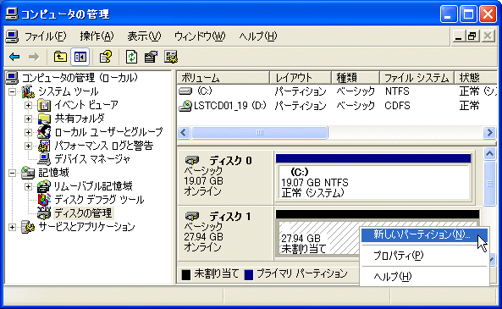Screen dimensions: 502x309
Task: Click the MMC icon left of ファイル menu
Action: (12, 36)
